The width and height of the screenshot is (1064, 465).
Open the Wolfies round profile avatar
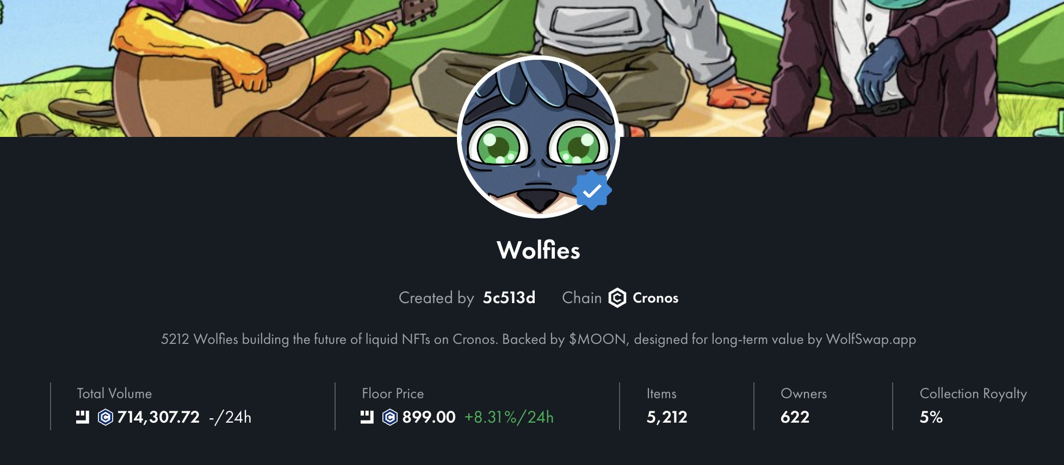(539, 137)
